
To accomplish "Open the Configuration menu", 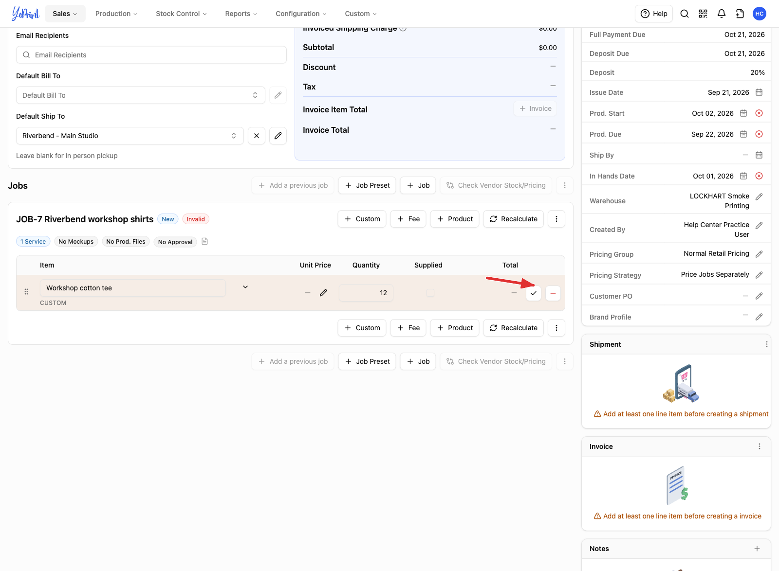I will tap(301, 14).
